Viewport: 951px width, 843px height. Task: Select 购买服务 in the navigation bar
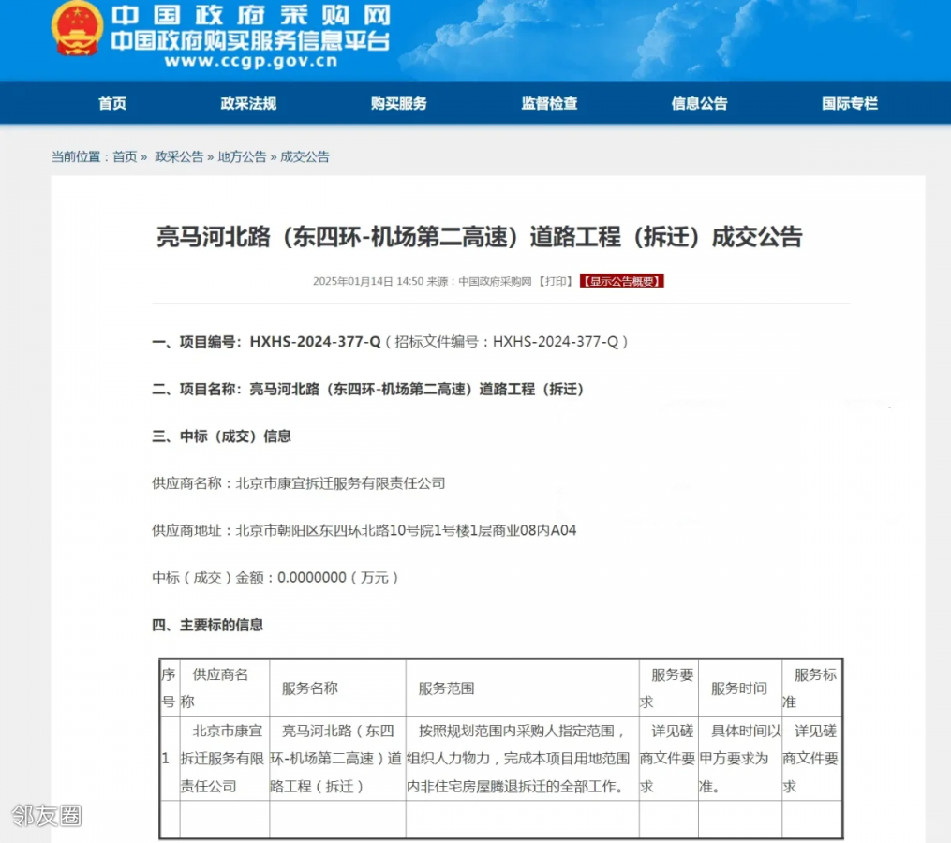click(x=398, y=104)
